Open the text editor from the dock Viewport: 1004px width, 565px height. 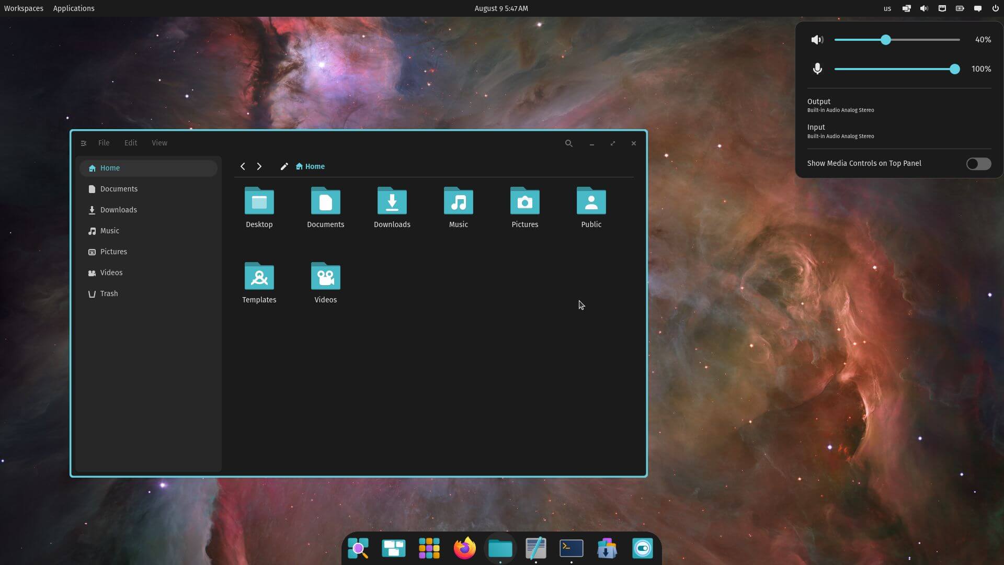point(536,548)
